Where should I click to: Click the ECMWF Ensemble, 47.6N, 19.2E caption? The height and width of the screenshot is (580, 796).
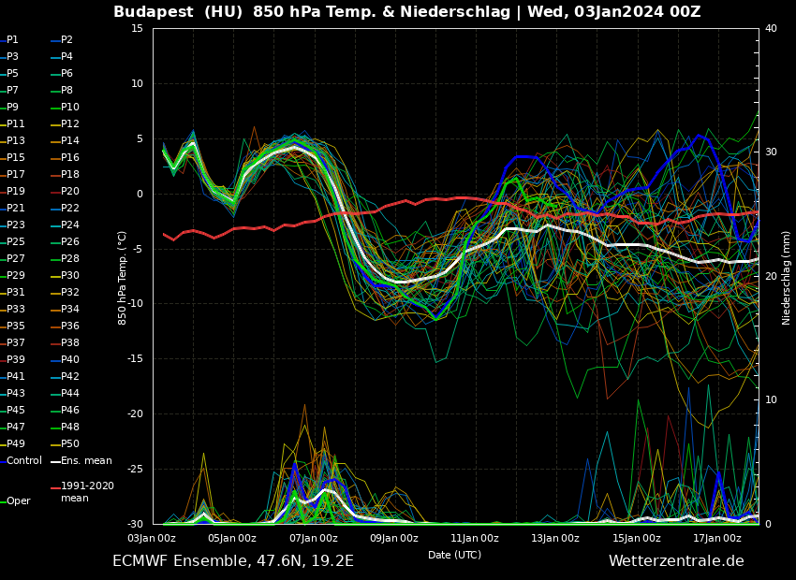coord(233,561)
